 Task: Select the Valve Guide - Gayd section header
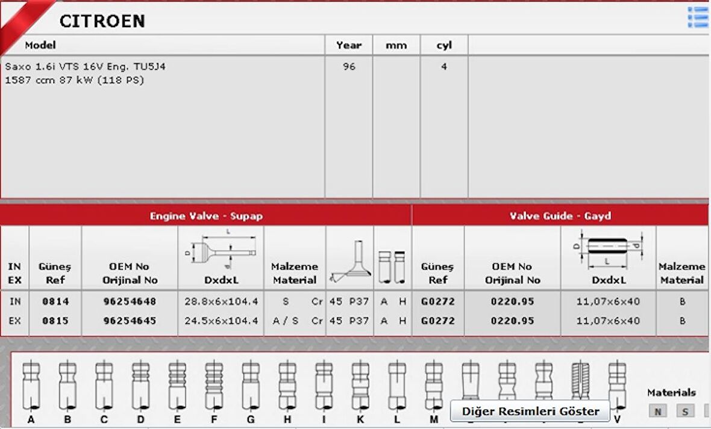[x=560, y=215]
